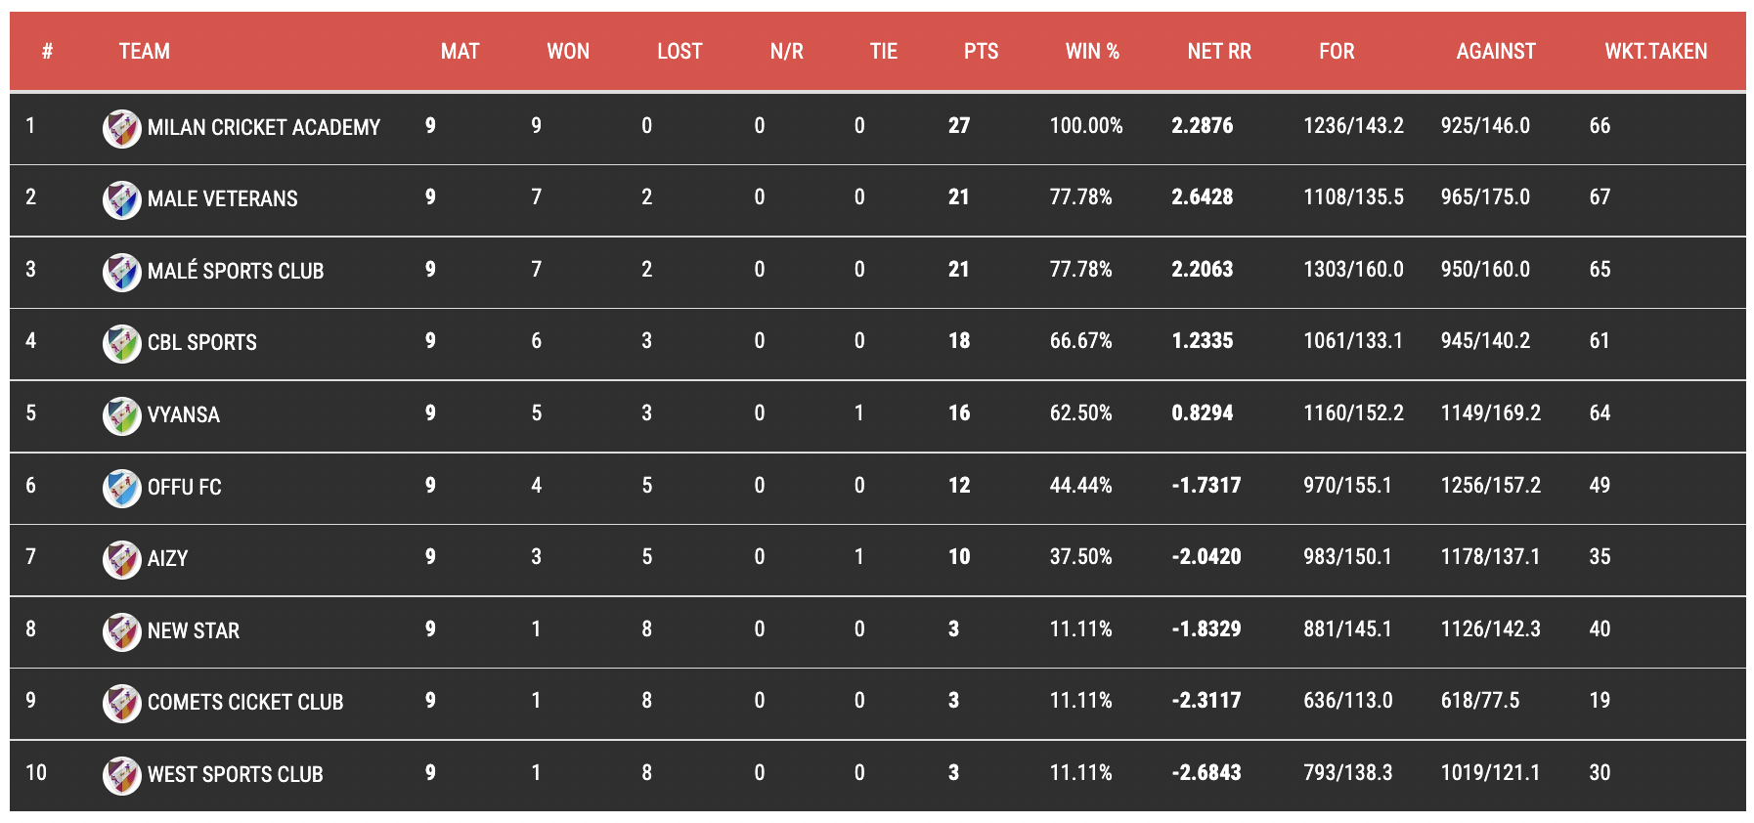Open the CBL SPORTS team link
1754x823 pixels.
tap(202, 343)
